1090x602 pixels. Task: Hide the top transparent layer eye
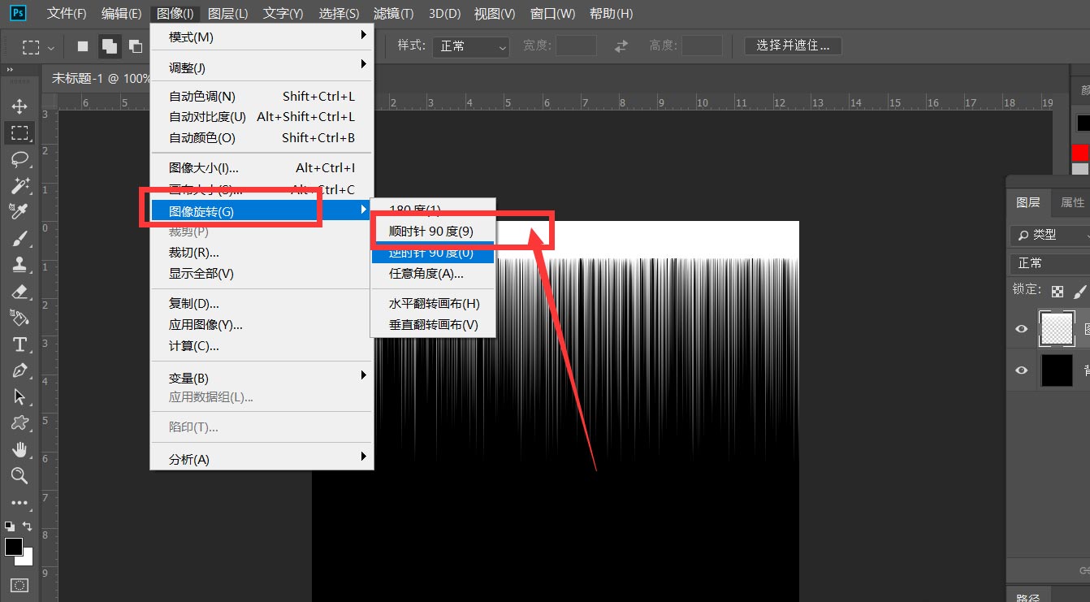click(x=1022, y=329)
